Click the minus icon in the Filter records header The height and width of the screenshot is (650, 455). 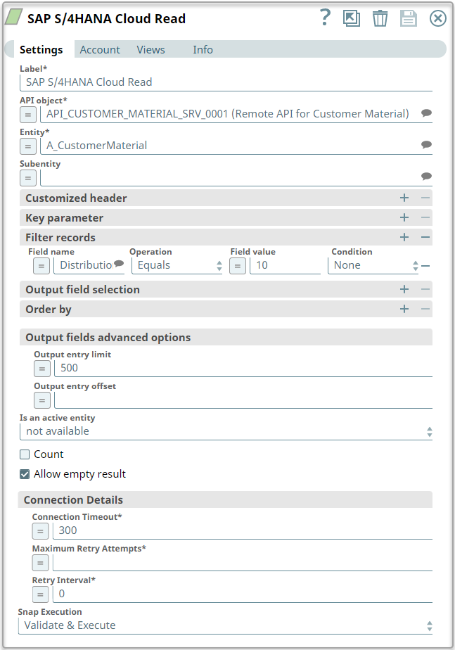pos(425,237)
